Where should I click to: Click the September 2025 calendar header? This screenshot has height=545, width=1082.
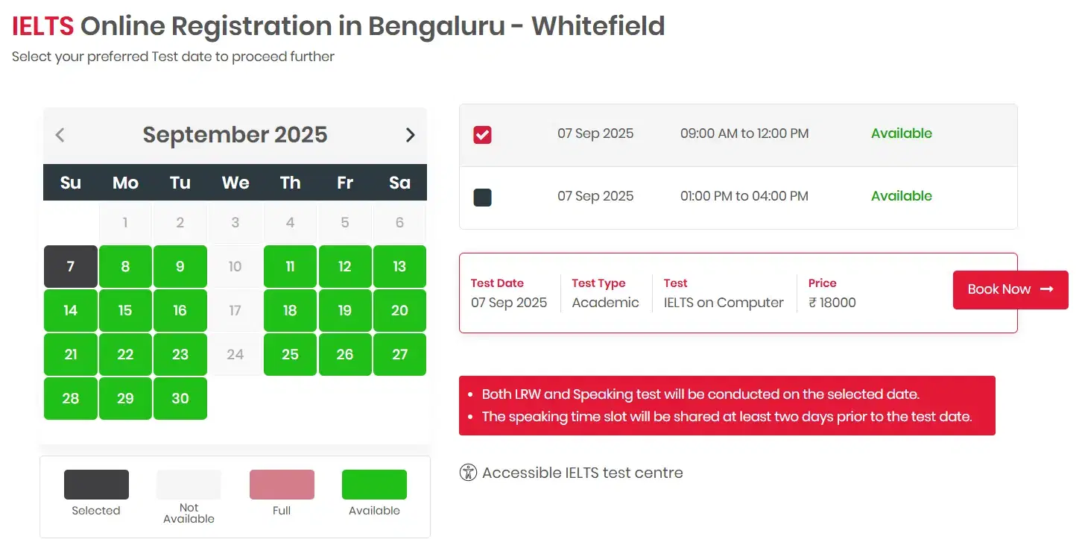pyautogui.click(x=235, y=134)
